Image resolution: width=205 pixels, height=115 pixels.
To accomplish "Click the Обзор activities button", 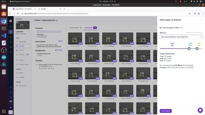I will (x=4, y=1).
